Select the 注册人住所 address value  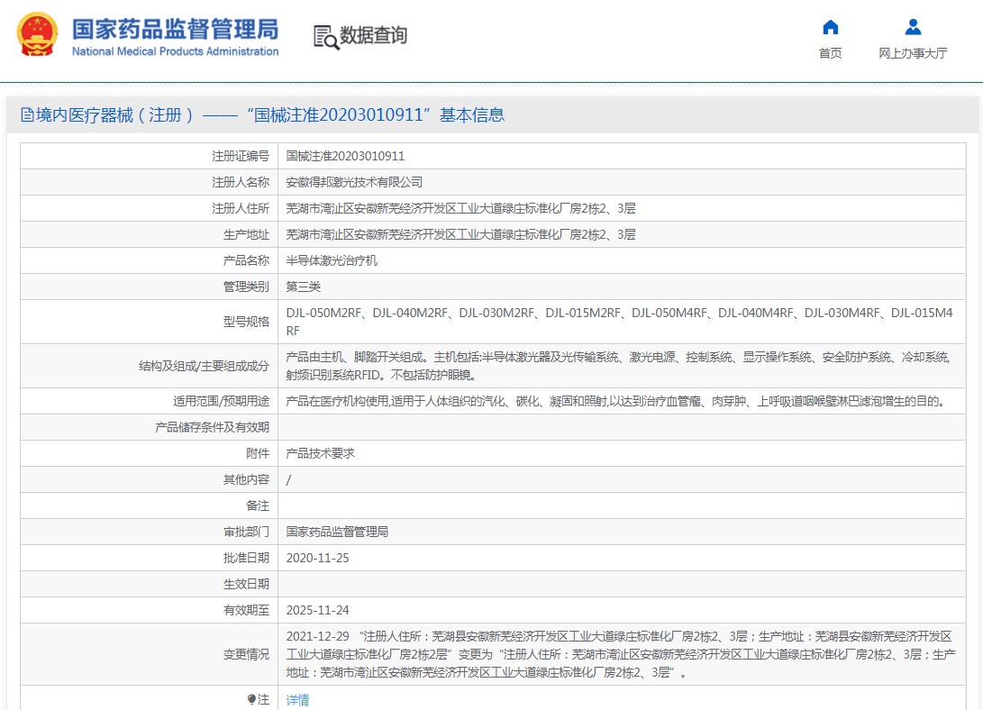[x=460, y=209]
